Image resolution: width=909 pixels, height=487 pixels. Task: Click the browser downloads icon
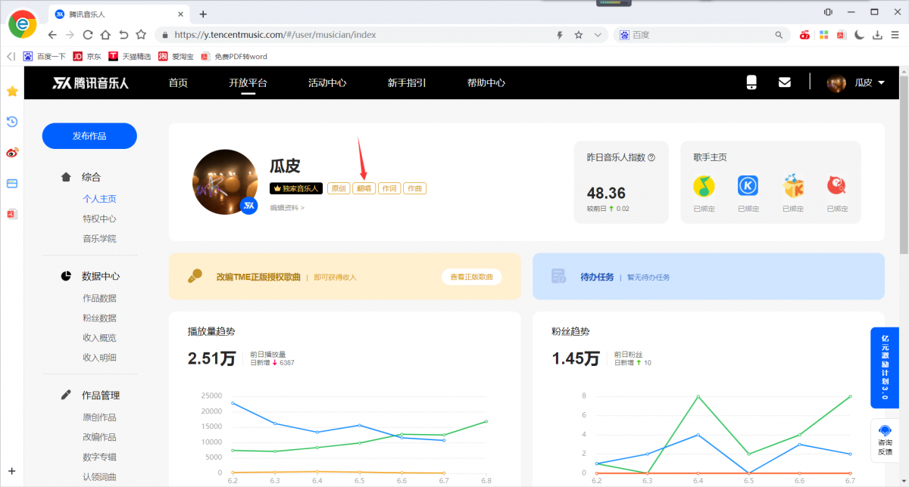tap(879, 35)
